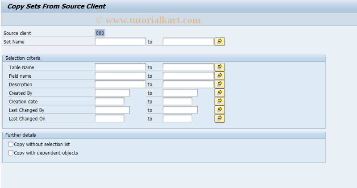The image size is (357, 188).
Task: Open multiple selection for Description
Action: [220, 84]
